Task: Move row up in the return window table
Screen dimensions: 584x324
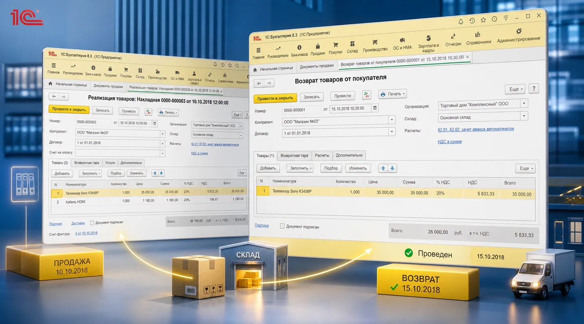Action: coord(382,168)
